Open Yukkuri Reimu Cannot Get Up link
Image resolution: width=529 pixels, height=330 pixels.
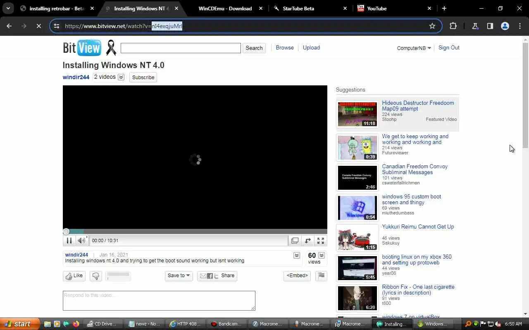pyautogui.click(x=418, y=226)
